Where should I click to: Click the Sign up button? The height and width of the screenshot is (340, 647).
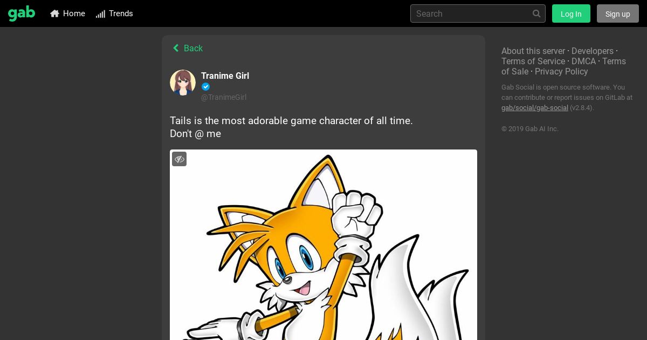tap(618, 13)
